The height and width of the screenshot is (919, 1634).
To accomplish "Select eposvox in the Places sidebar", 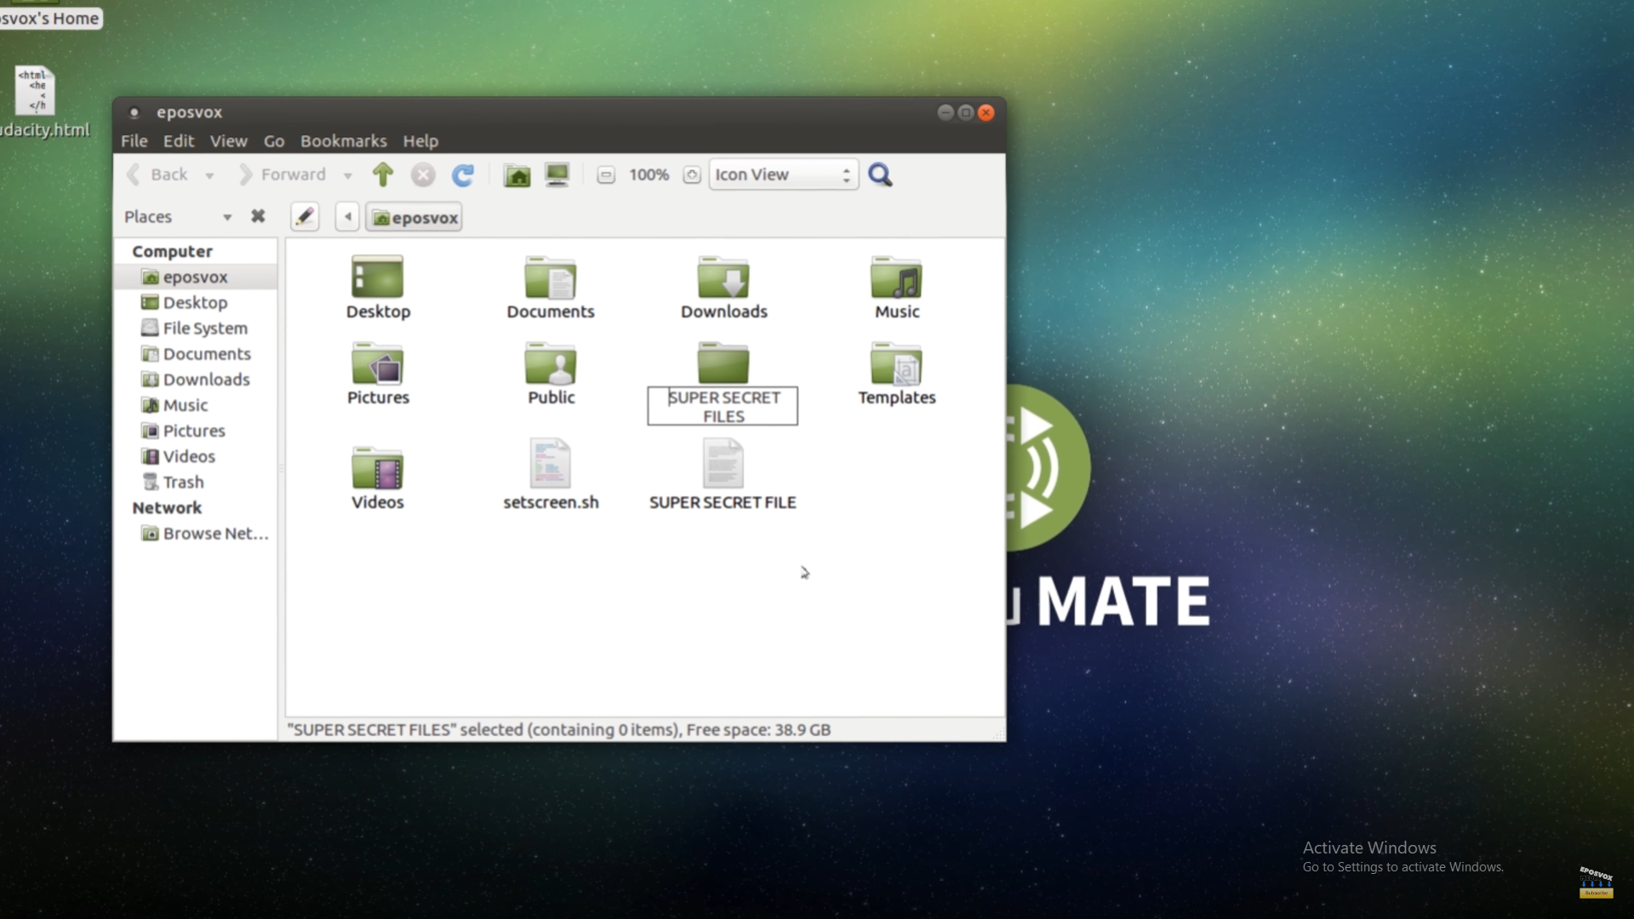I will click(x=196, y=277).
